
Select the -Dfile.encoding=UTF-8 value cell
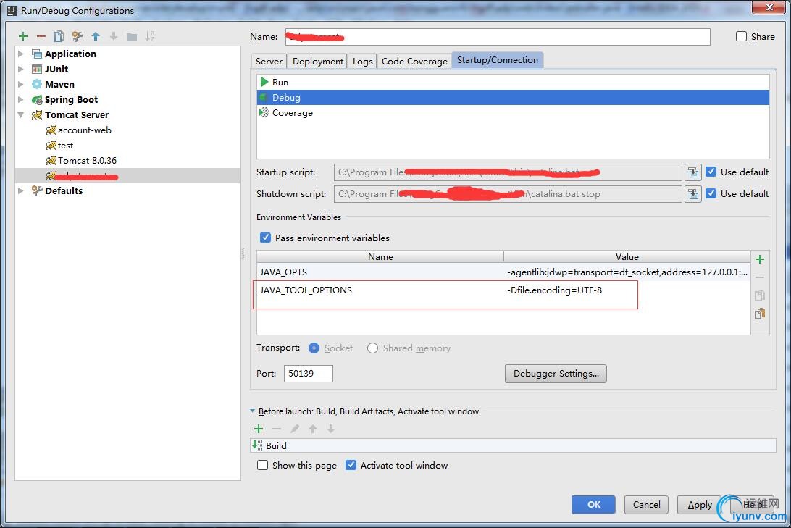coord(627,290)
